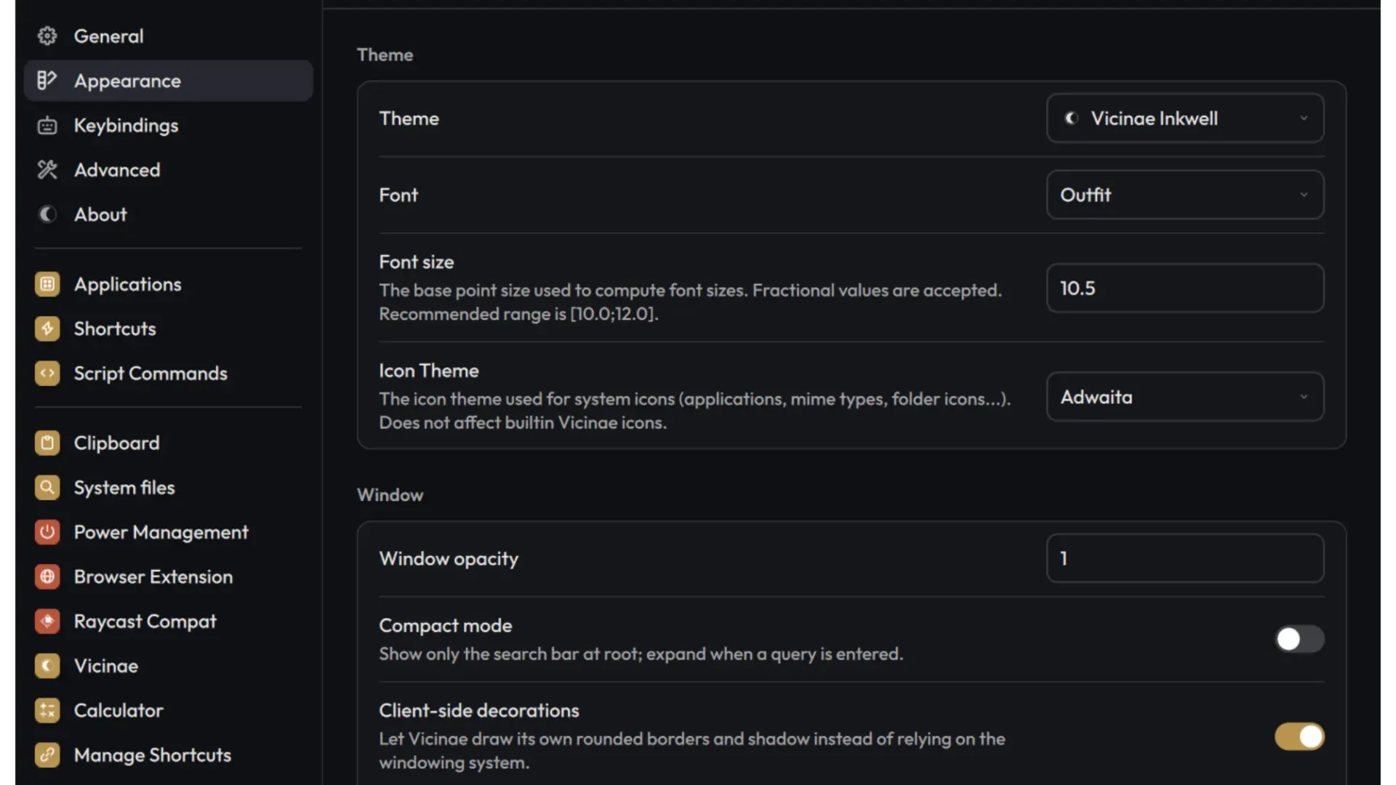Screen dimensions: 1396x785
Task: Click the Calculator icon in sidebar
Action: pos(47,710)
